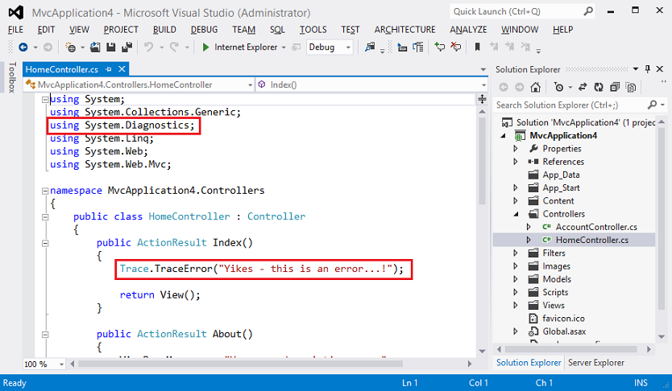Collapse the Controllers folder

click(516, 214)
